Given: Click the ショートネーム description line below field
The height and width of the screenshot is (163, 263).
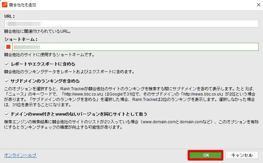Looking at the screenshot, I should 49,54.
